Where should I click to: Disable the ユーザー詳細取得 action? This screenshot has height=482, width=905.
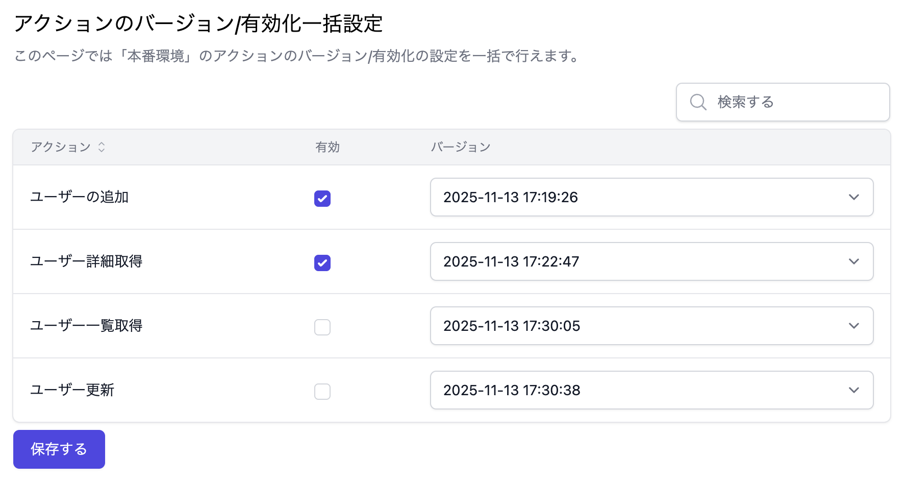point(322,263)
